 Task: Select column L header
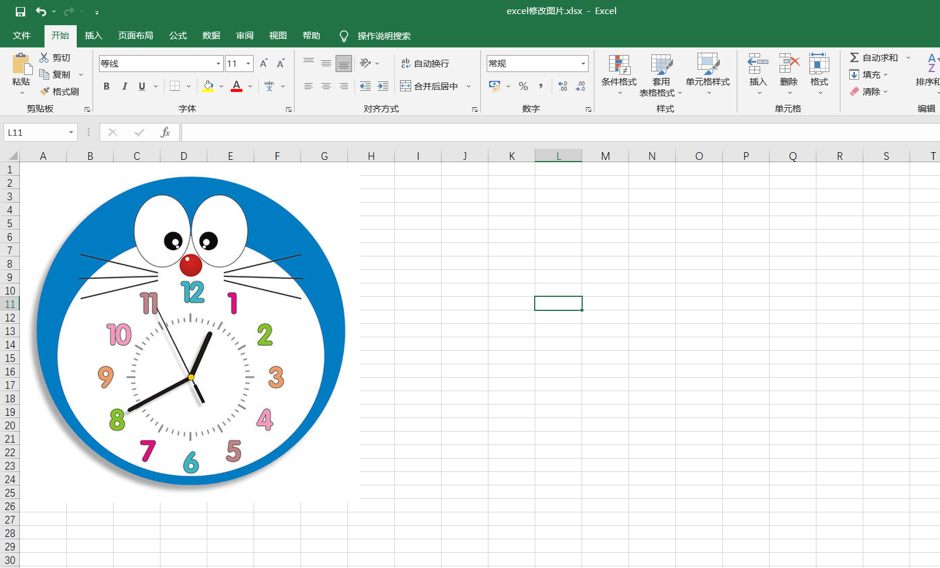(558, 156)
